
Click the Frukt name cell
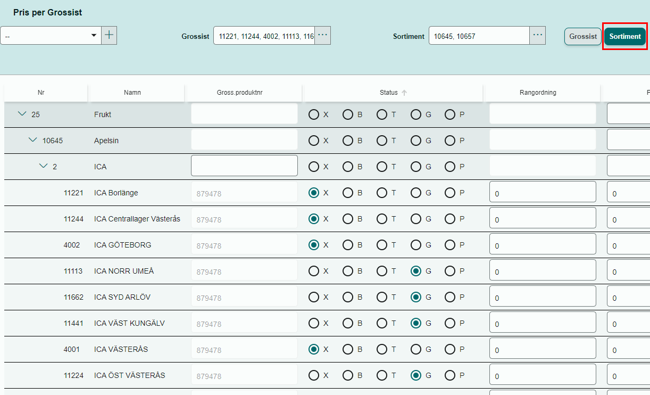[103, 114]
